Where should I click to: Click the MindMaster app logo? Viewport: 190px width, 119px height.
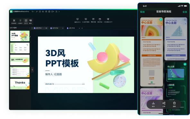click(x=11, y=12)
